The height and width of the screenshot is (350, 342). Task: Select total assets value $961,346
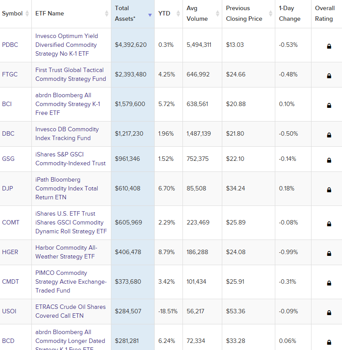coord(127,159)
